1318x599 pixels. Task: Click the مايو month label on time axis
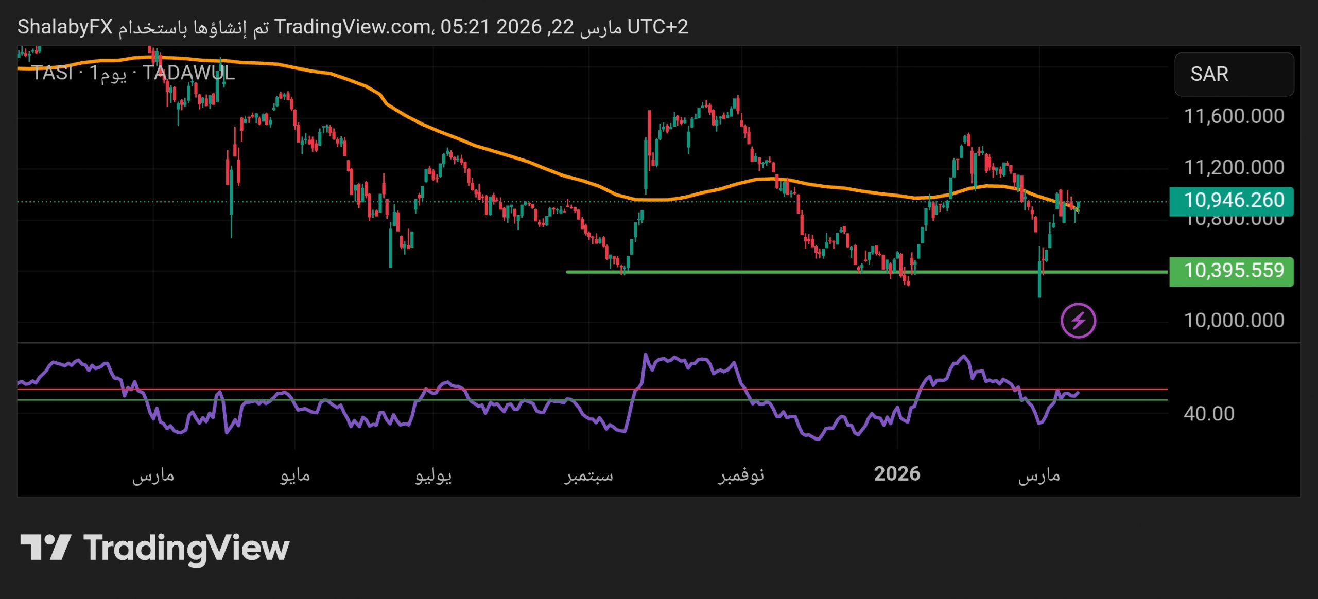[295, 475]
